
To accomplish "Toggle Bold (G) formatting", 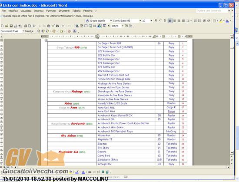I will pyautogui.click(x=156, y=20).
